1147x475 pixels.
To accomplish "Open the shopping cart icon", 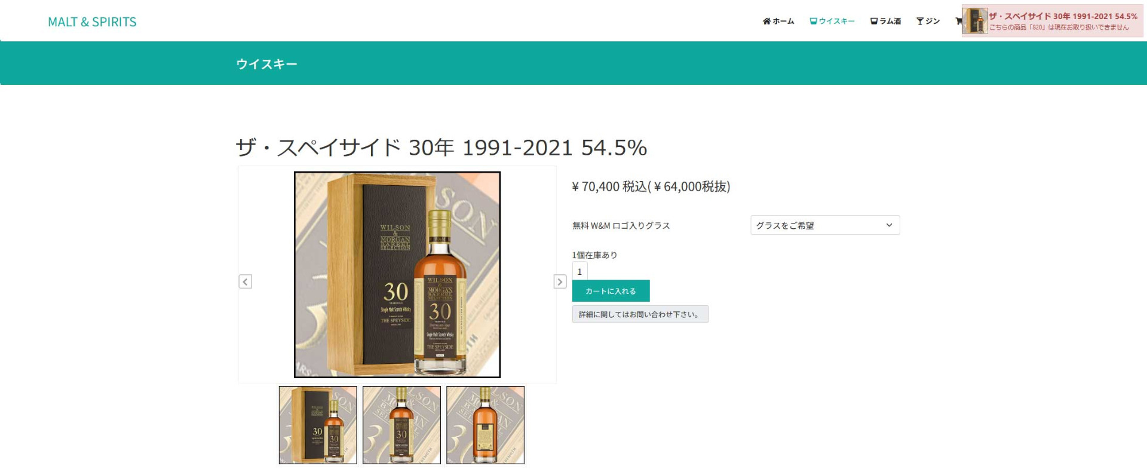I will click(958, 22).
